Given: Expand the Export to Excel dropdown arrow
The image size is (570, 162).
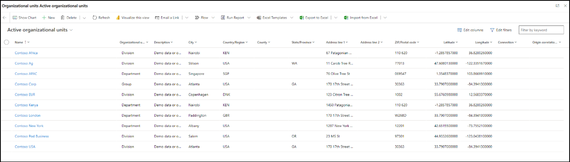Looking at the screenshot, I should click(336, 18).
